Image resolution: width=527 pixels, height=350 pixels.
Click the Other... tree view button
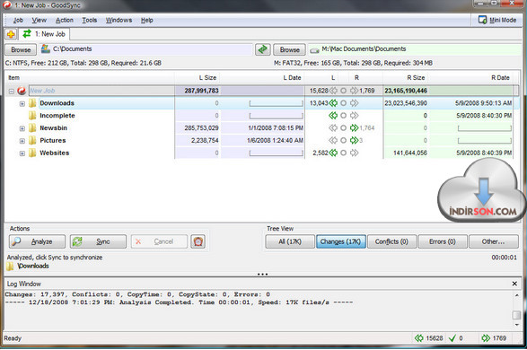(494, 241)
